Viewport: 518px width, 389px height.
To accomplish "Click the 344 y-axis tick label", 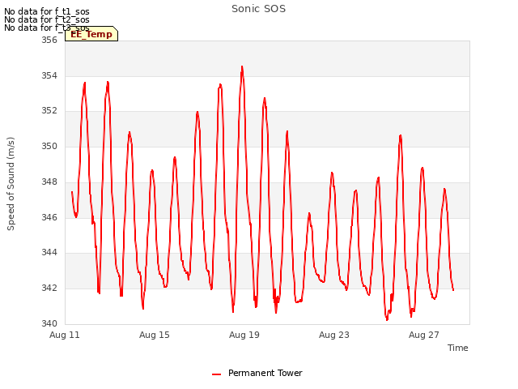I will (49, 252).
